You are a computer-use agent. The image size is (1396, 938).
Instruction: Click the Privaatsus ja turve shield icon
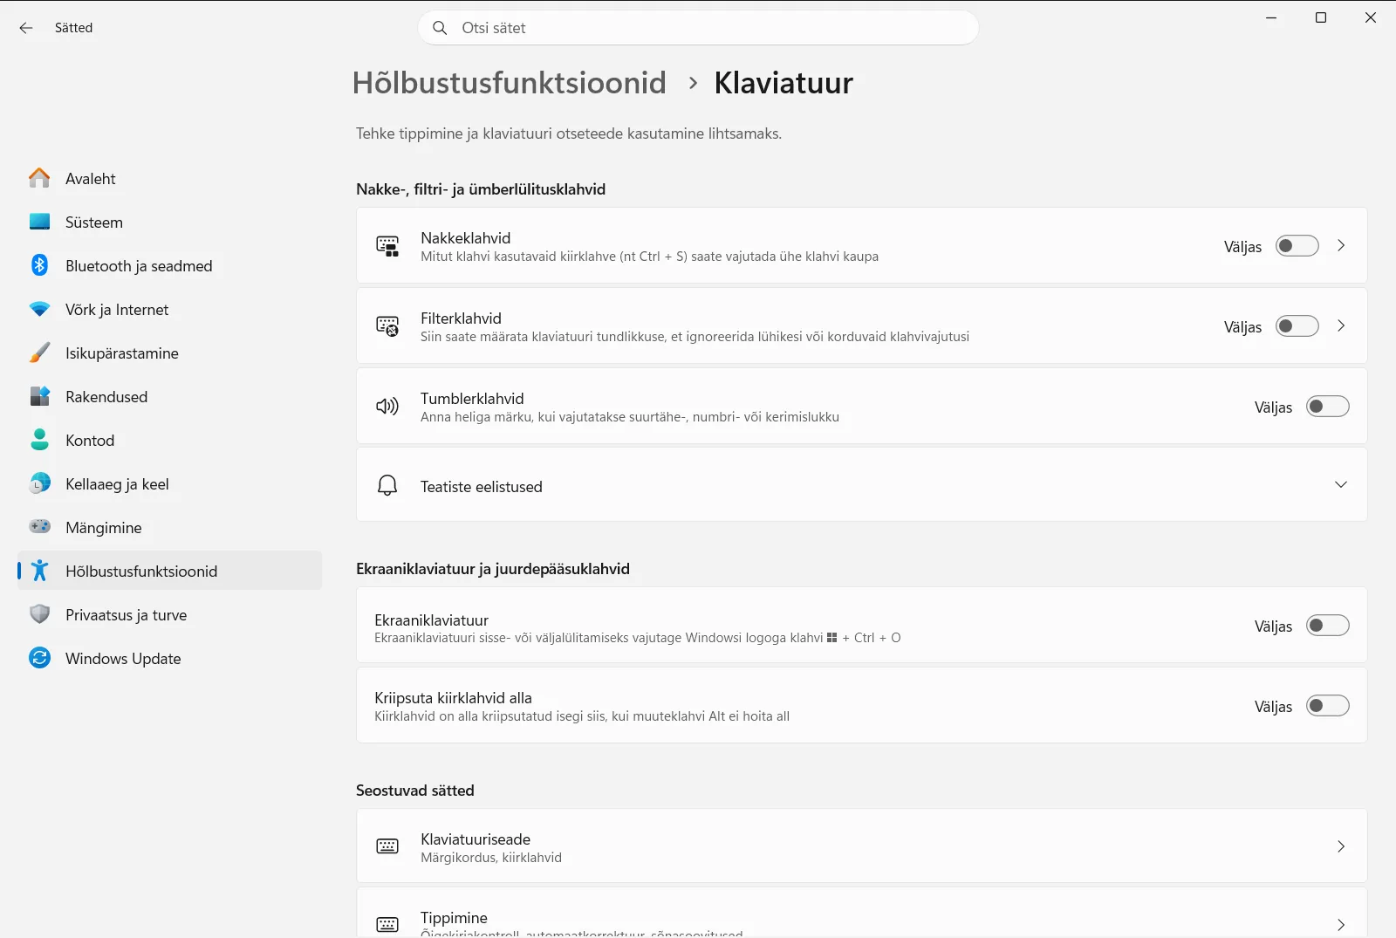click(x=39, y=614)
